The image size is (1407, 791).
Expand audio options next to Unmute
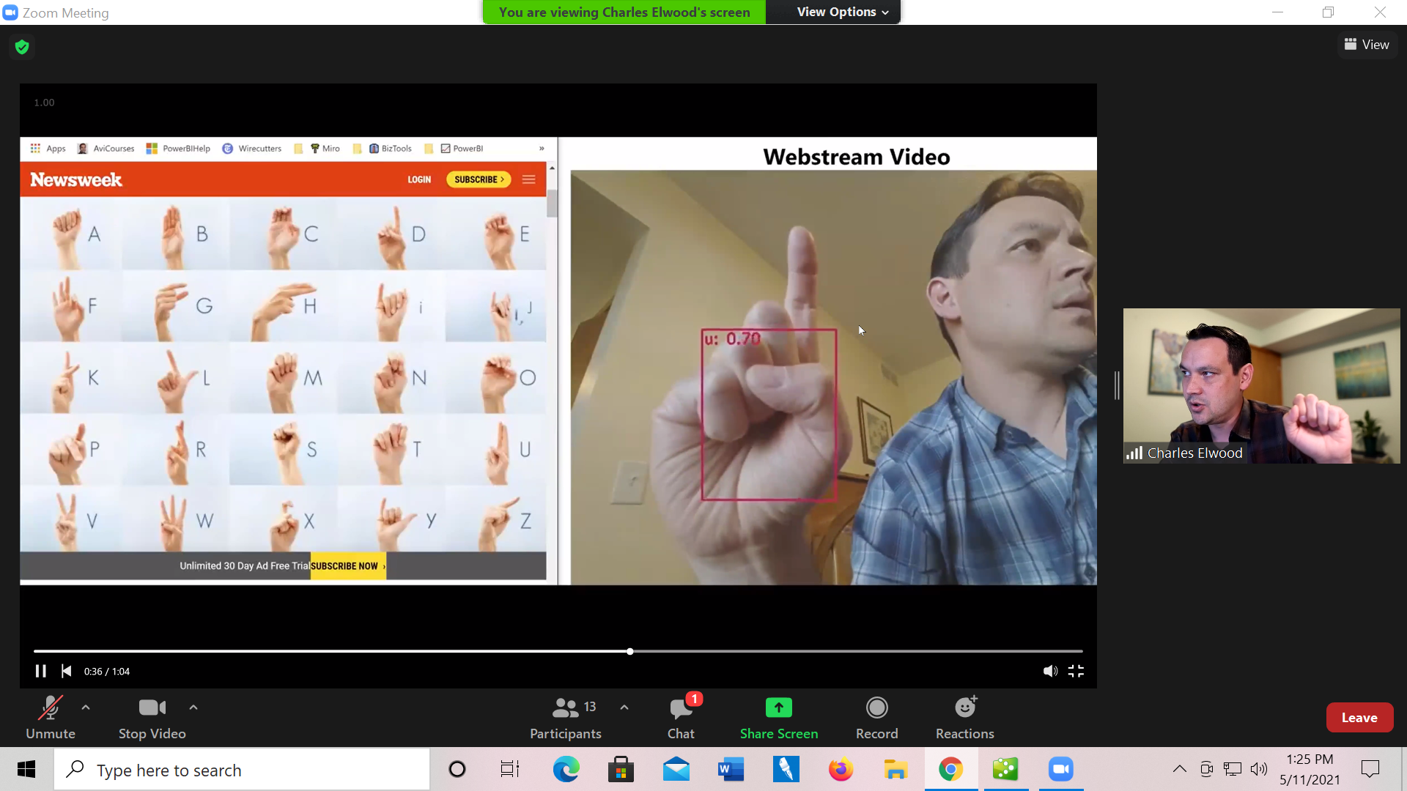(x=86, y=708)
